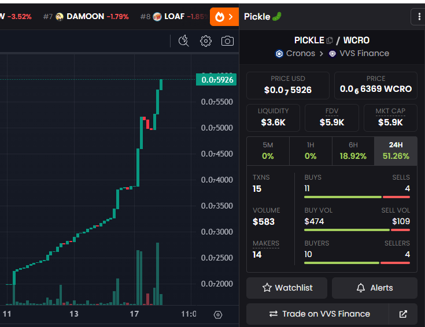Click the MAKERS label

(266, 243)
